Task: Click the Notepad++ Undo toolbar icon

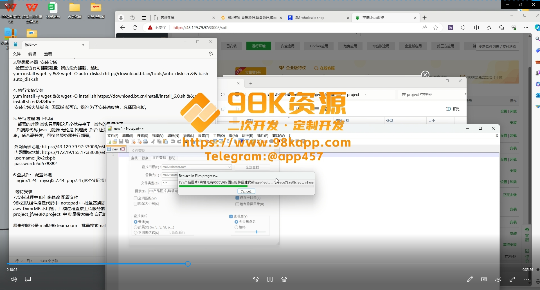Action: coord(173,141)
